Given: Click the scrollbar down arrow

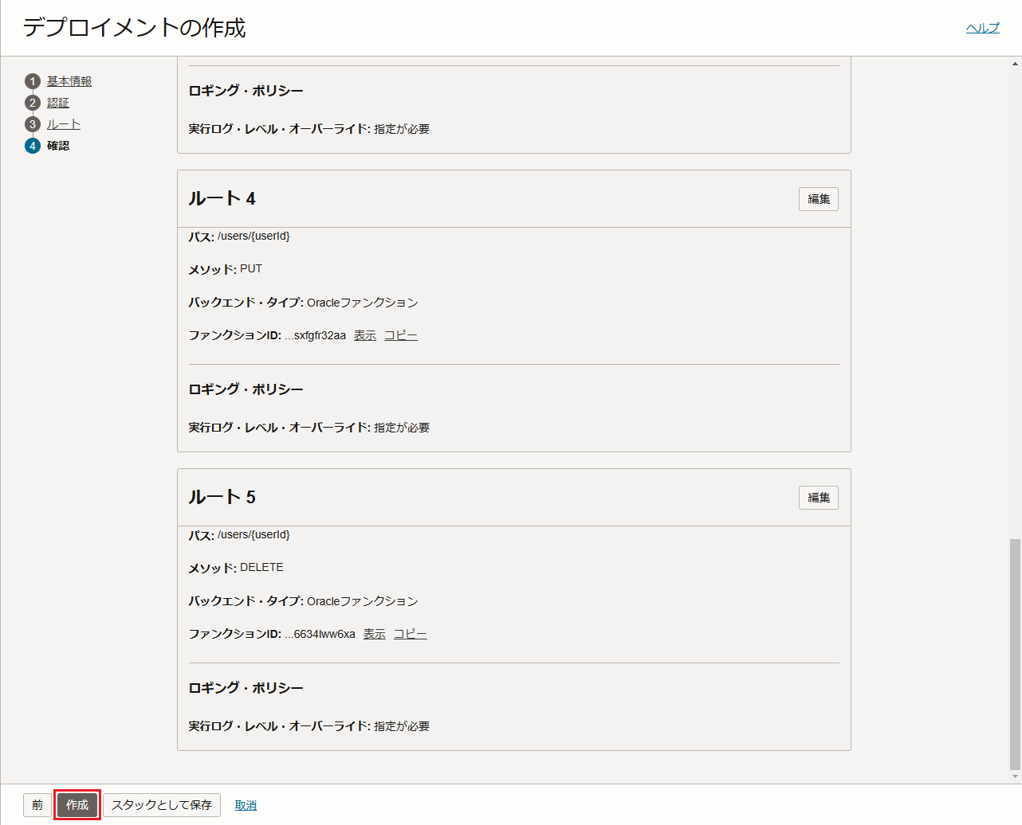Looking at the screenshot, I should click(1015, 776).
